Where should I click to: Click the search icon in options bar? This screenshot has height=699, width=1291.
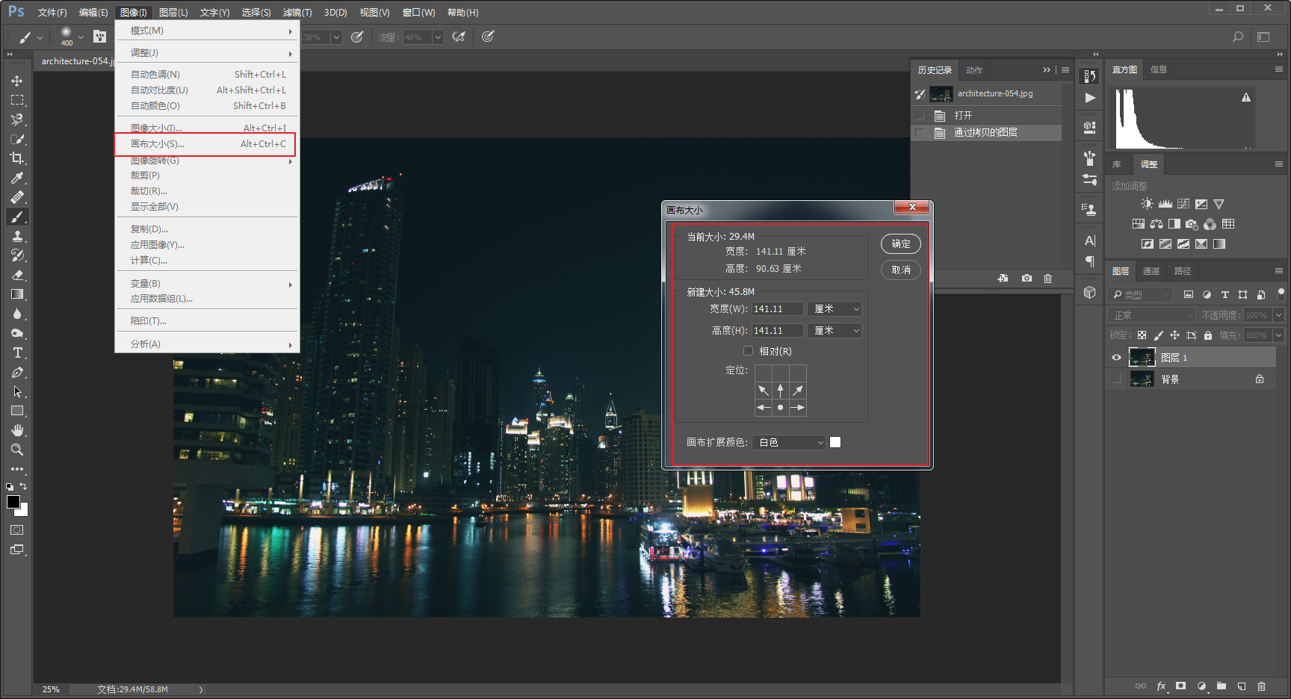(1238, 37)
